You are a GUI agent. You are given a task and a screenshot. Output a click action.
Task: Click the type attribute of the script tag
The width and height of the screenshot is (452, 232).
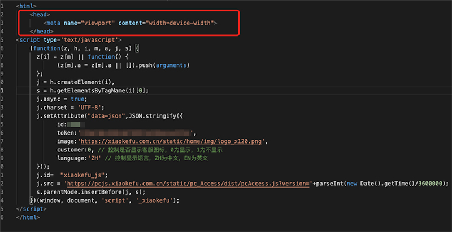pos(50,39)
